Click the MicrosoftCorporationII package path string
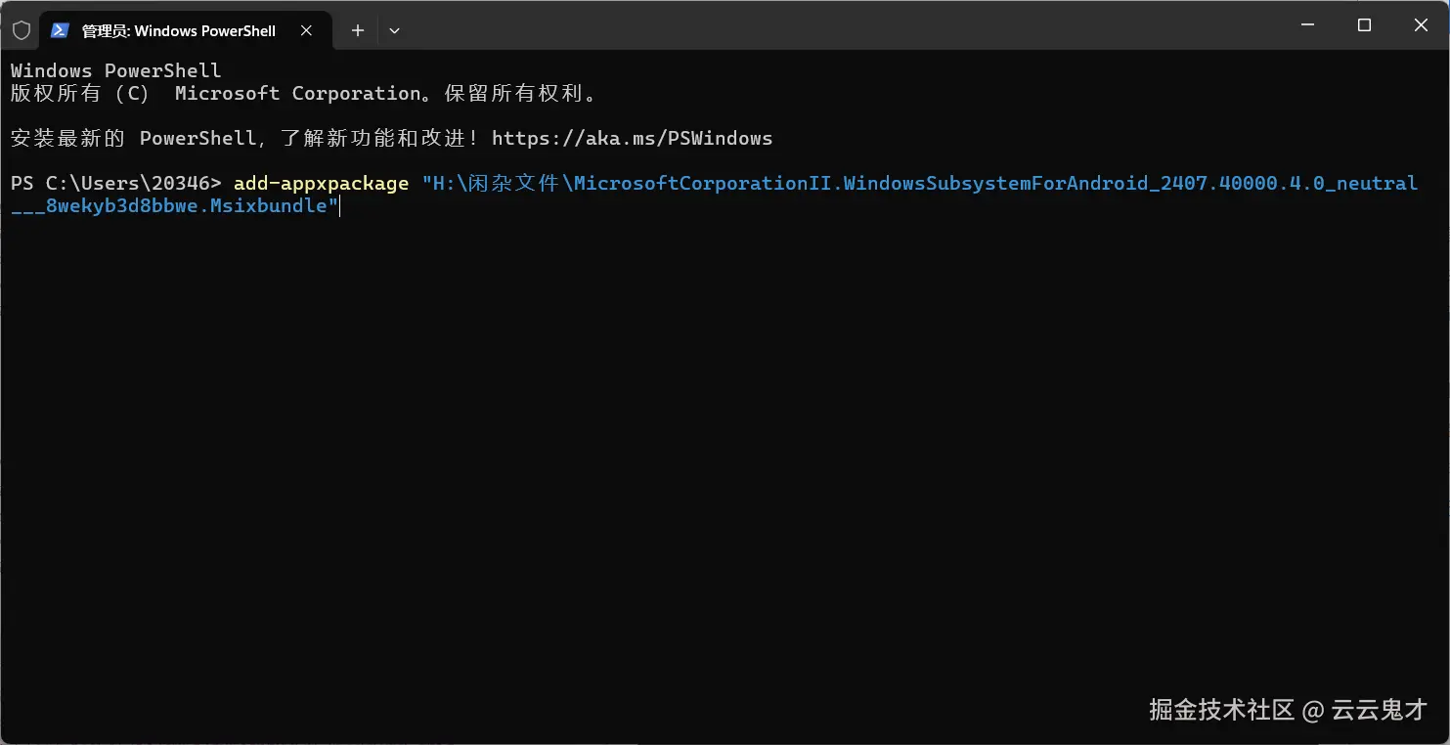 (x=919, y=184)
